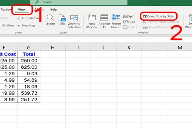This screenshot has width=192, height=128.
Task: Enable View Side by Side
Action: 158,16
